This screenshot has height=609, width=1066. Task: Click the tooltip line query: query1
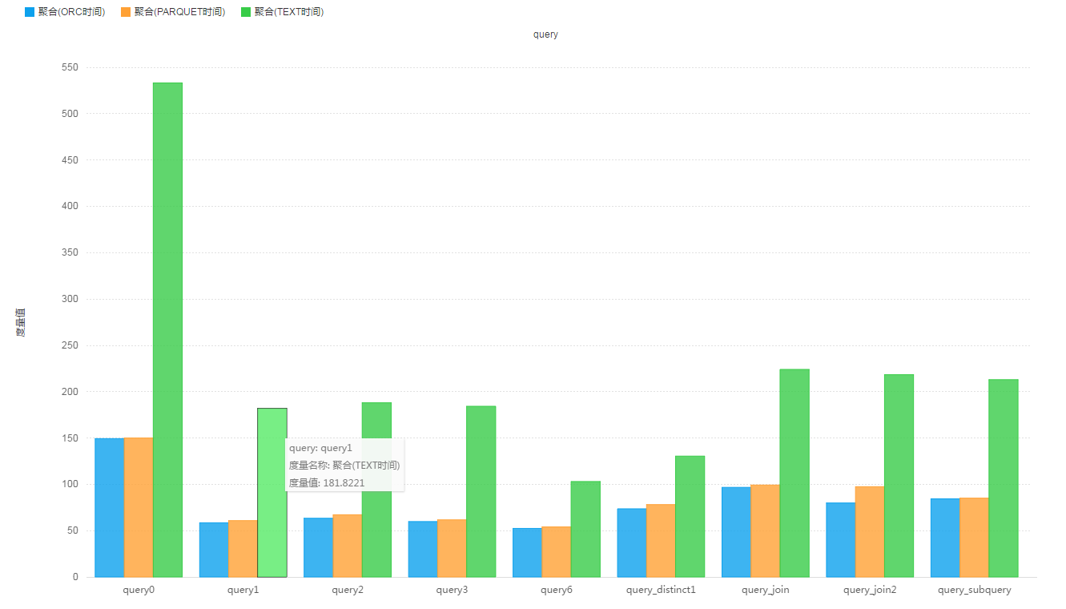tap(320, 448)
